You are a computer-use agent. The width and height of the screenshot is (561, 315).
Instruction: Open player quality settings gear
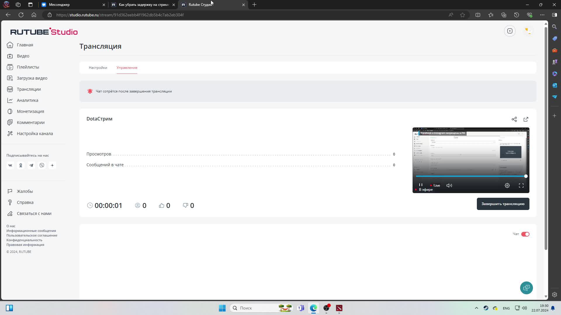pyautogui.click(x=507, y=185)
